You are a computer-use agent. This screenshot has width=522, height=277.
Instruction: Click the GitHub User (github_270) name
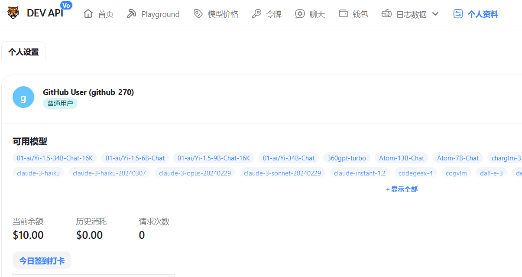[x=88, y=92]
